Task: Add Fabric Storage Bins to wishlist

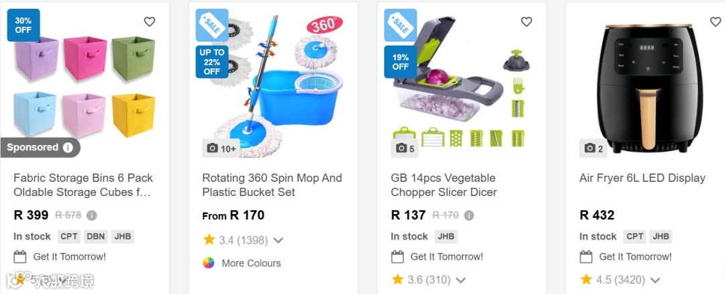Action: 150,22
